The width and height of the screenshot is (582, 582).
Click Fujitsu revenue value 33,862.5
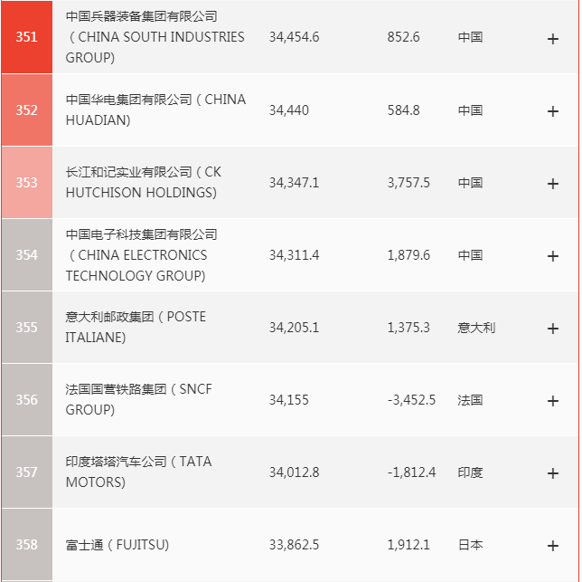click(x=294, y=545)
